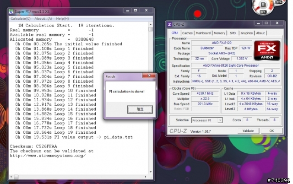The height and width of the screenshot is (184, 293).
Task: Click the Technology value 32 nm
Action: 200,59
